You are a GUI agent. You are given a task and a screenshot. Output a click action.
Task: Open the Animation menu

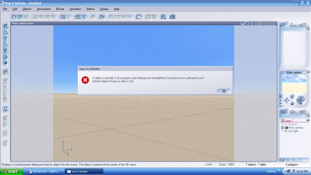click(75, 9)
